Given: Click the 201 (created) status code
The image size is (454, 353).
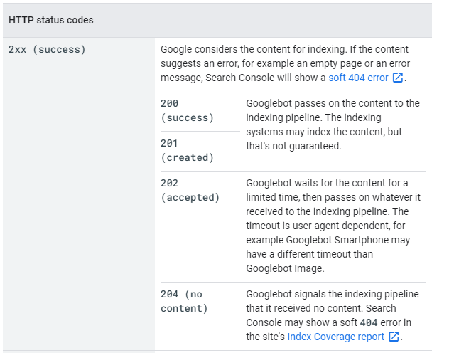Looking at the screenshot, I should [x=187, y=150].
